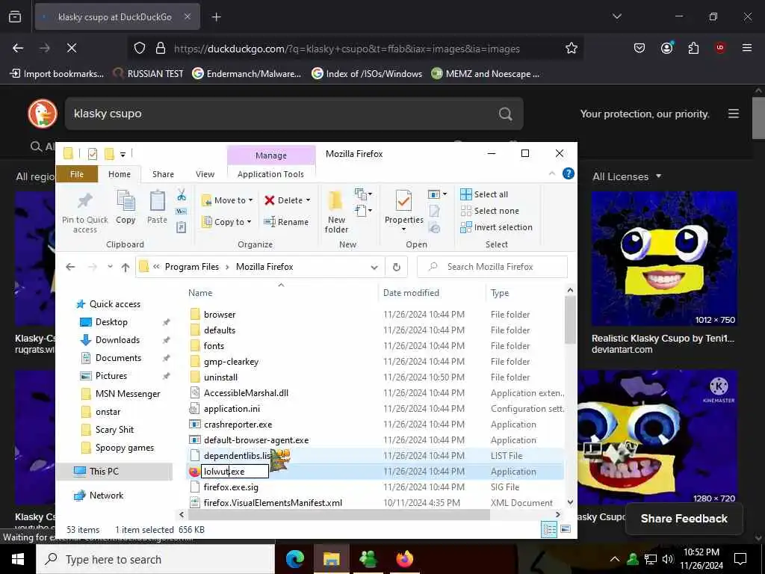The height and width of the screenshot is (574, 765).
Task: Click the Cut scissors icon in ribbon
Action: click(182, 195)
